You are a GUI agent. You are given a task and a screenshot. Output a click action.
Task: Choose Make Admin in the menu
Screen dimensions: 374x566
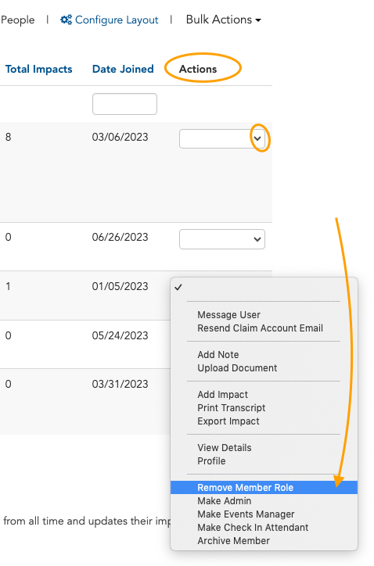click(224, 500)
